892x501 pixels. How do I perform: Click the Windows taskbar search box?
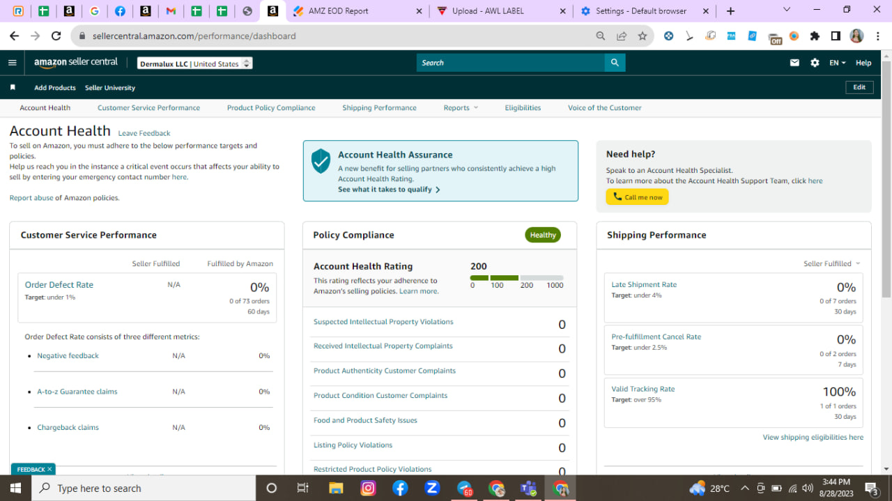point(144,488)
